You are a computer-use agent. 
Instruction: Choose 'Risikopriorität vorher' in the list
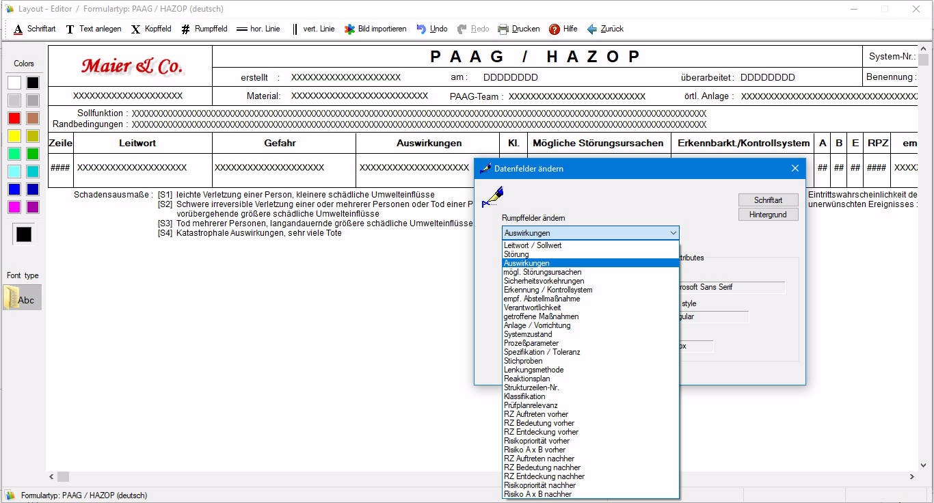[537, 441]
